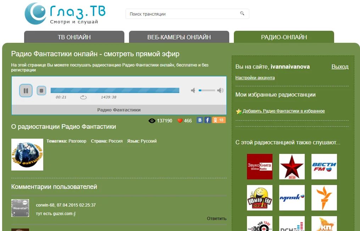
Task: Share via the Facebook icon
Action: 208,120
